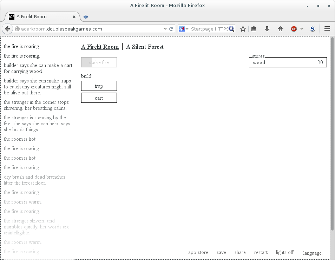Click the search magnifier icon
The width and height of the screenshot is (335, 260).
click(x=231, y=29)
